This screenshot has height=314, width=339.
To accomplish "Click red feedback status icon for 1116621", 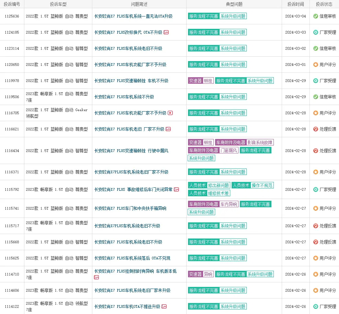I will 316,129.
